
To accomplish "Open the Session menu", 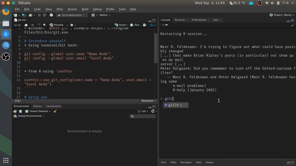I will pos(72,9).
